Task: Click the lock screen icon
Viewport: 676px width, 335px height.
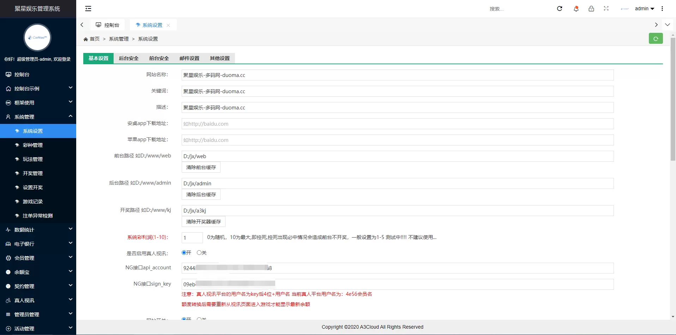Action: [591, 8]
